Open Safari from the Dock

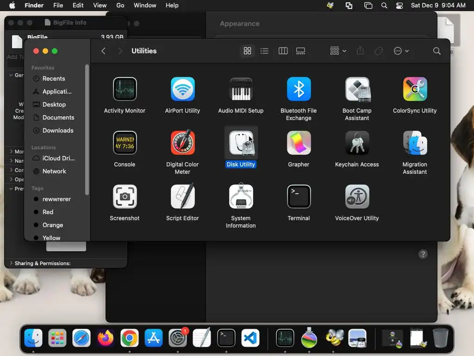coord(81,338)
